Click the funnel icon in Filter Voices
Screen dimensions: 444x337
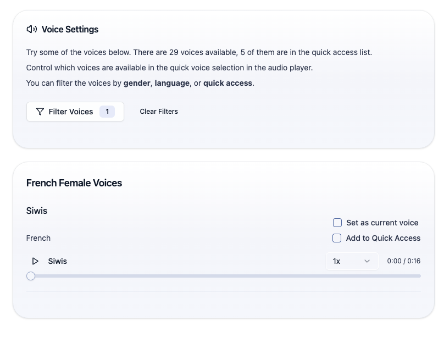40,112
